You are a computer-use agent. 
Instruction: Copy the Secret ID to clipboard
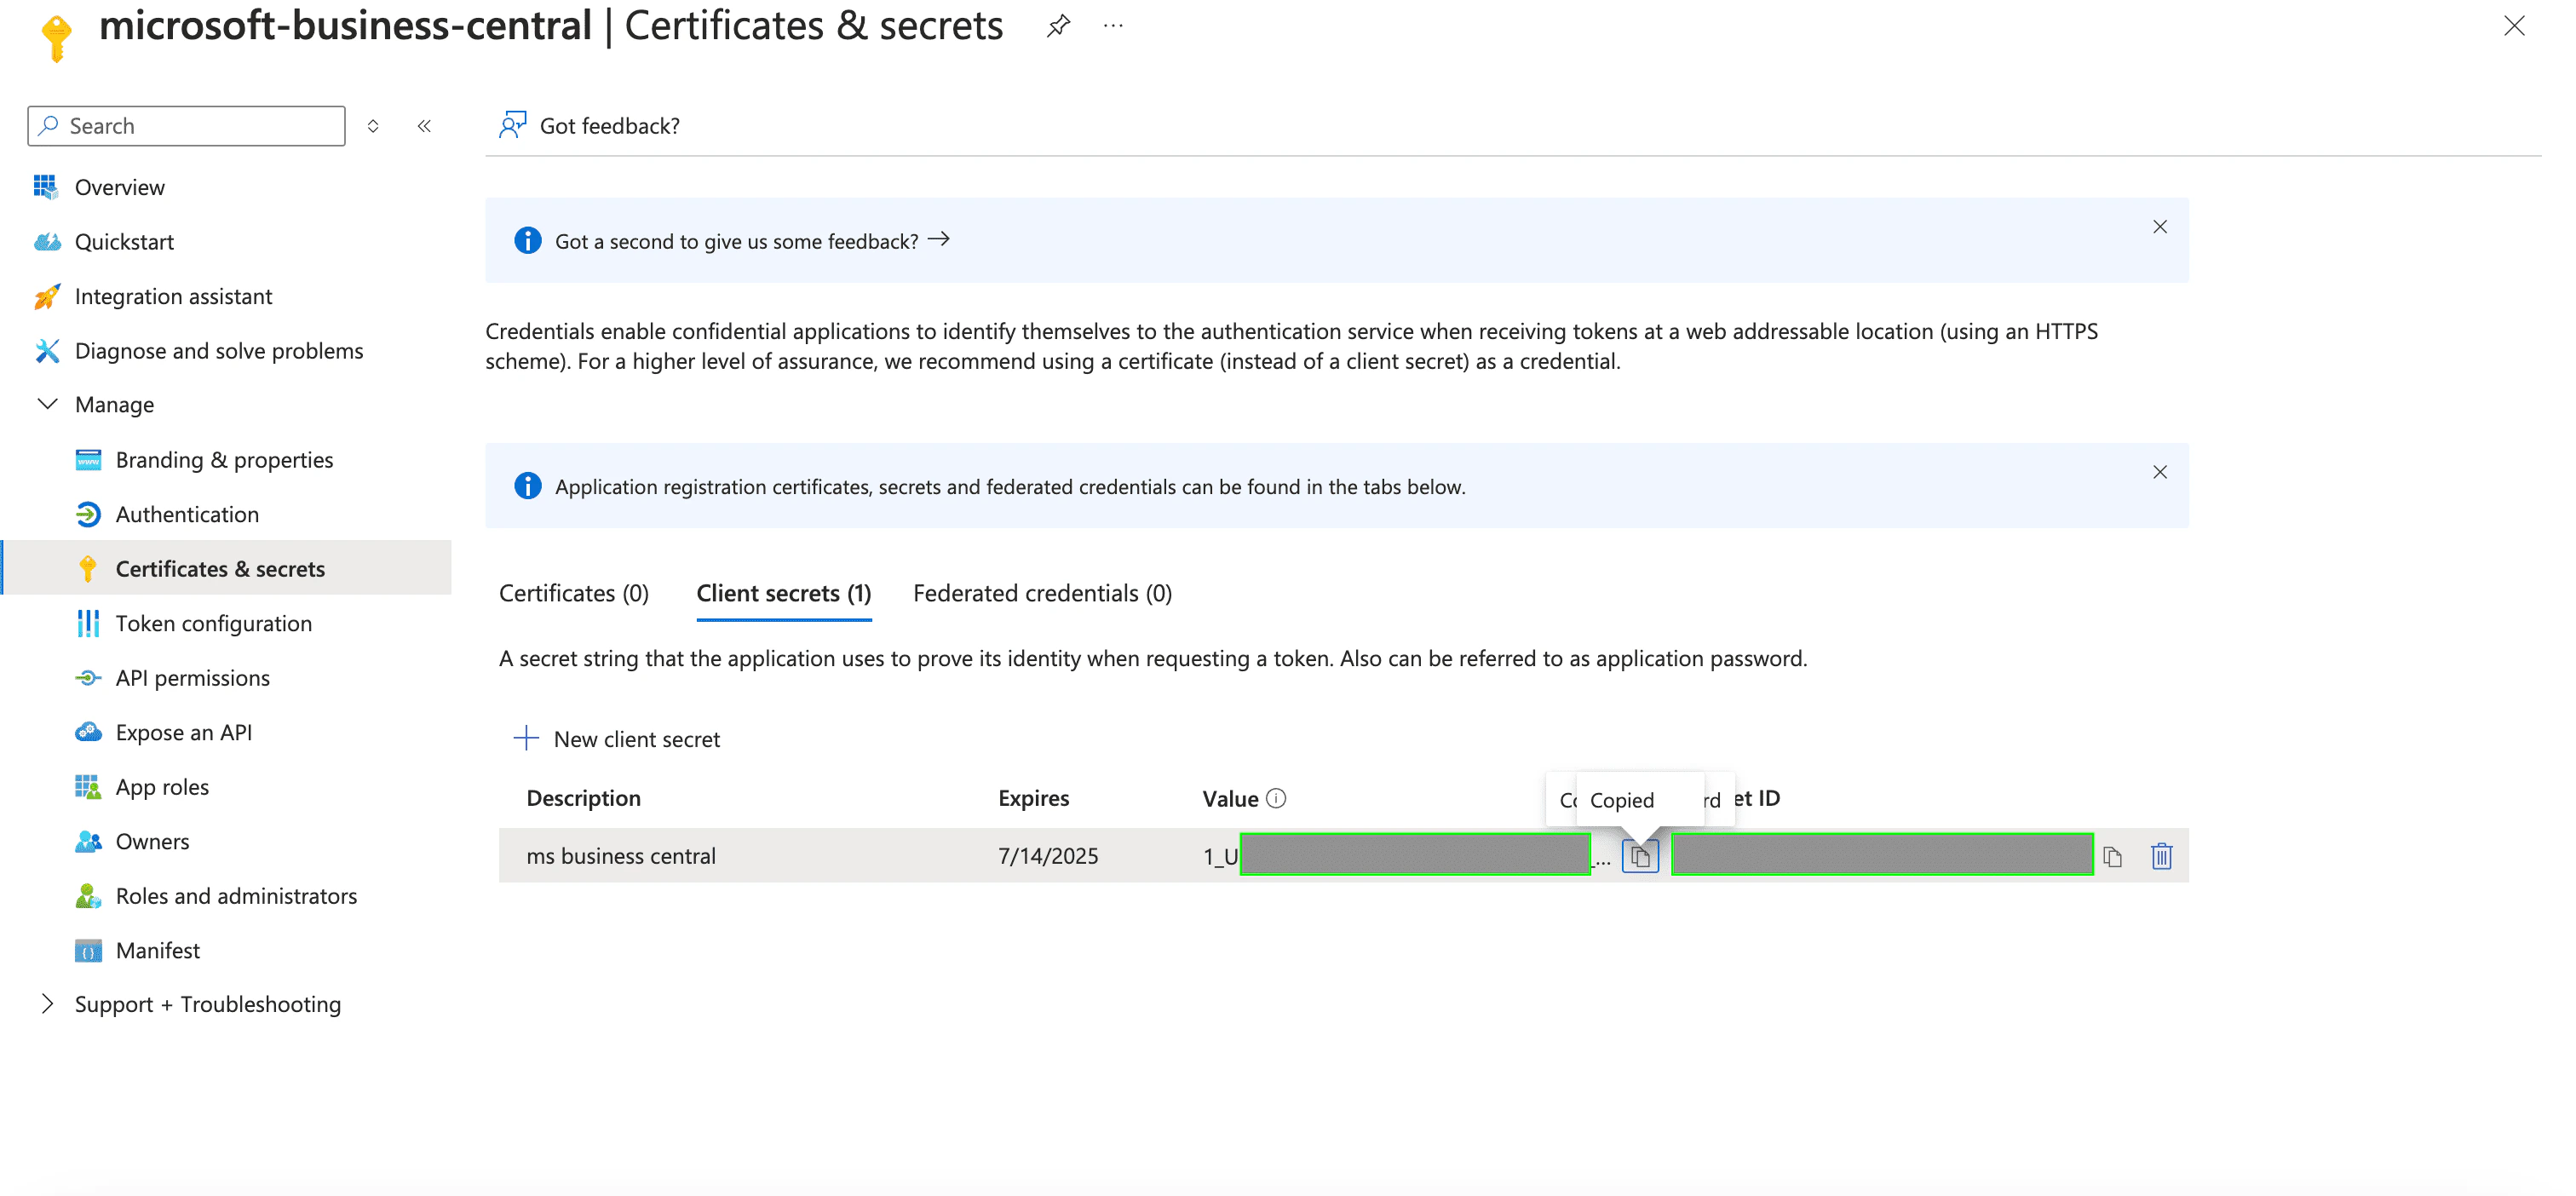pos(2112,856)
